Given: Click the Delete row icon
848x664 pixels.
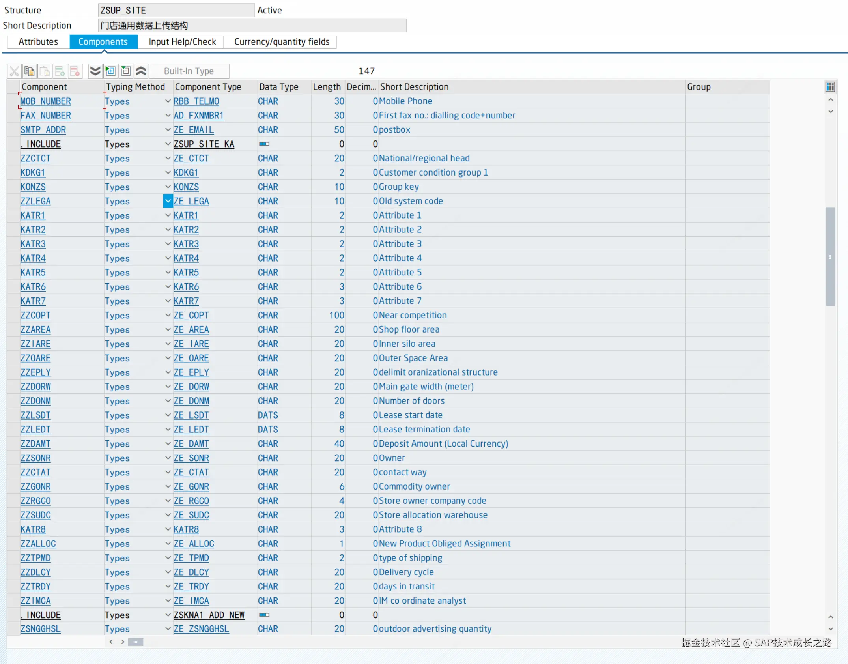Looking at the screenshot, I should click(75, 71).
